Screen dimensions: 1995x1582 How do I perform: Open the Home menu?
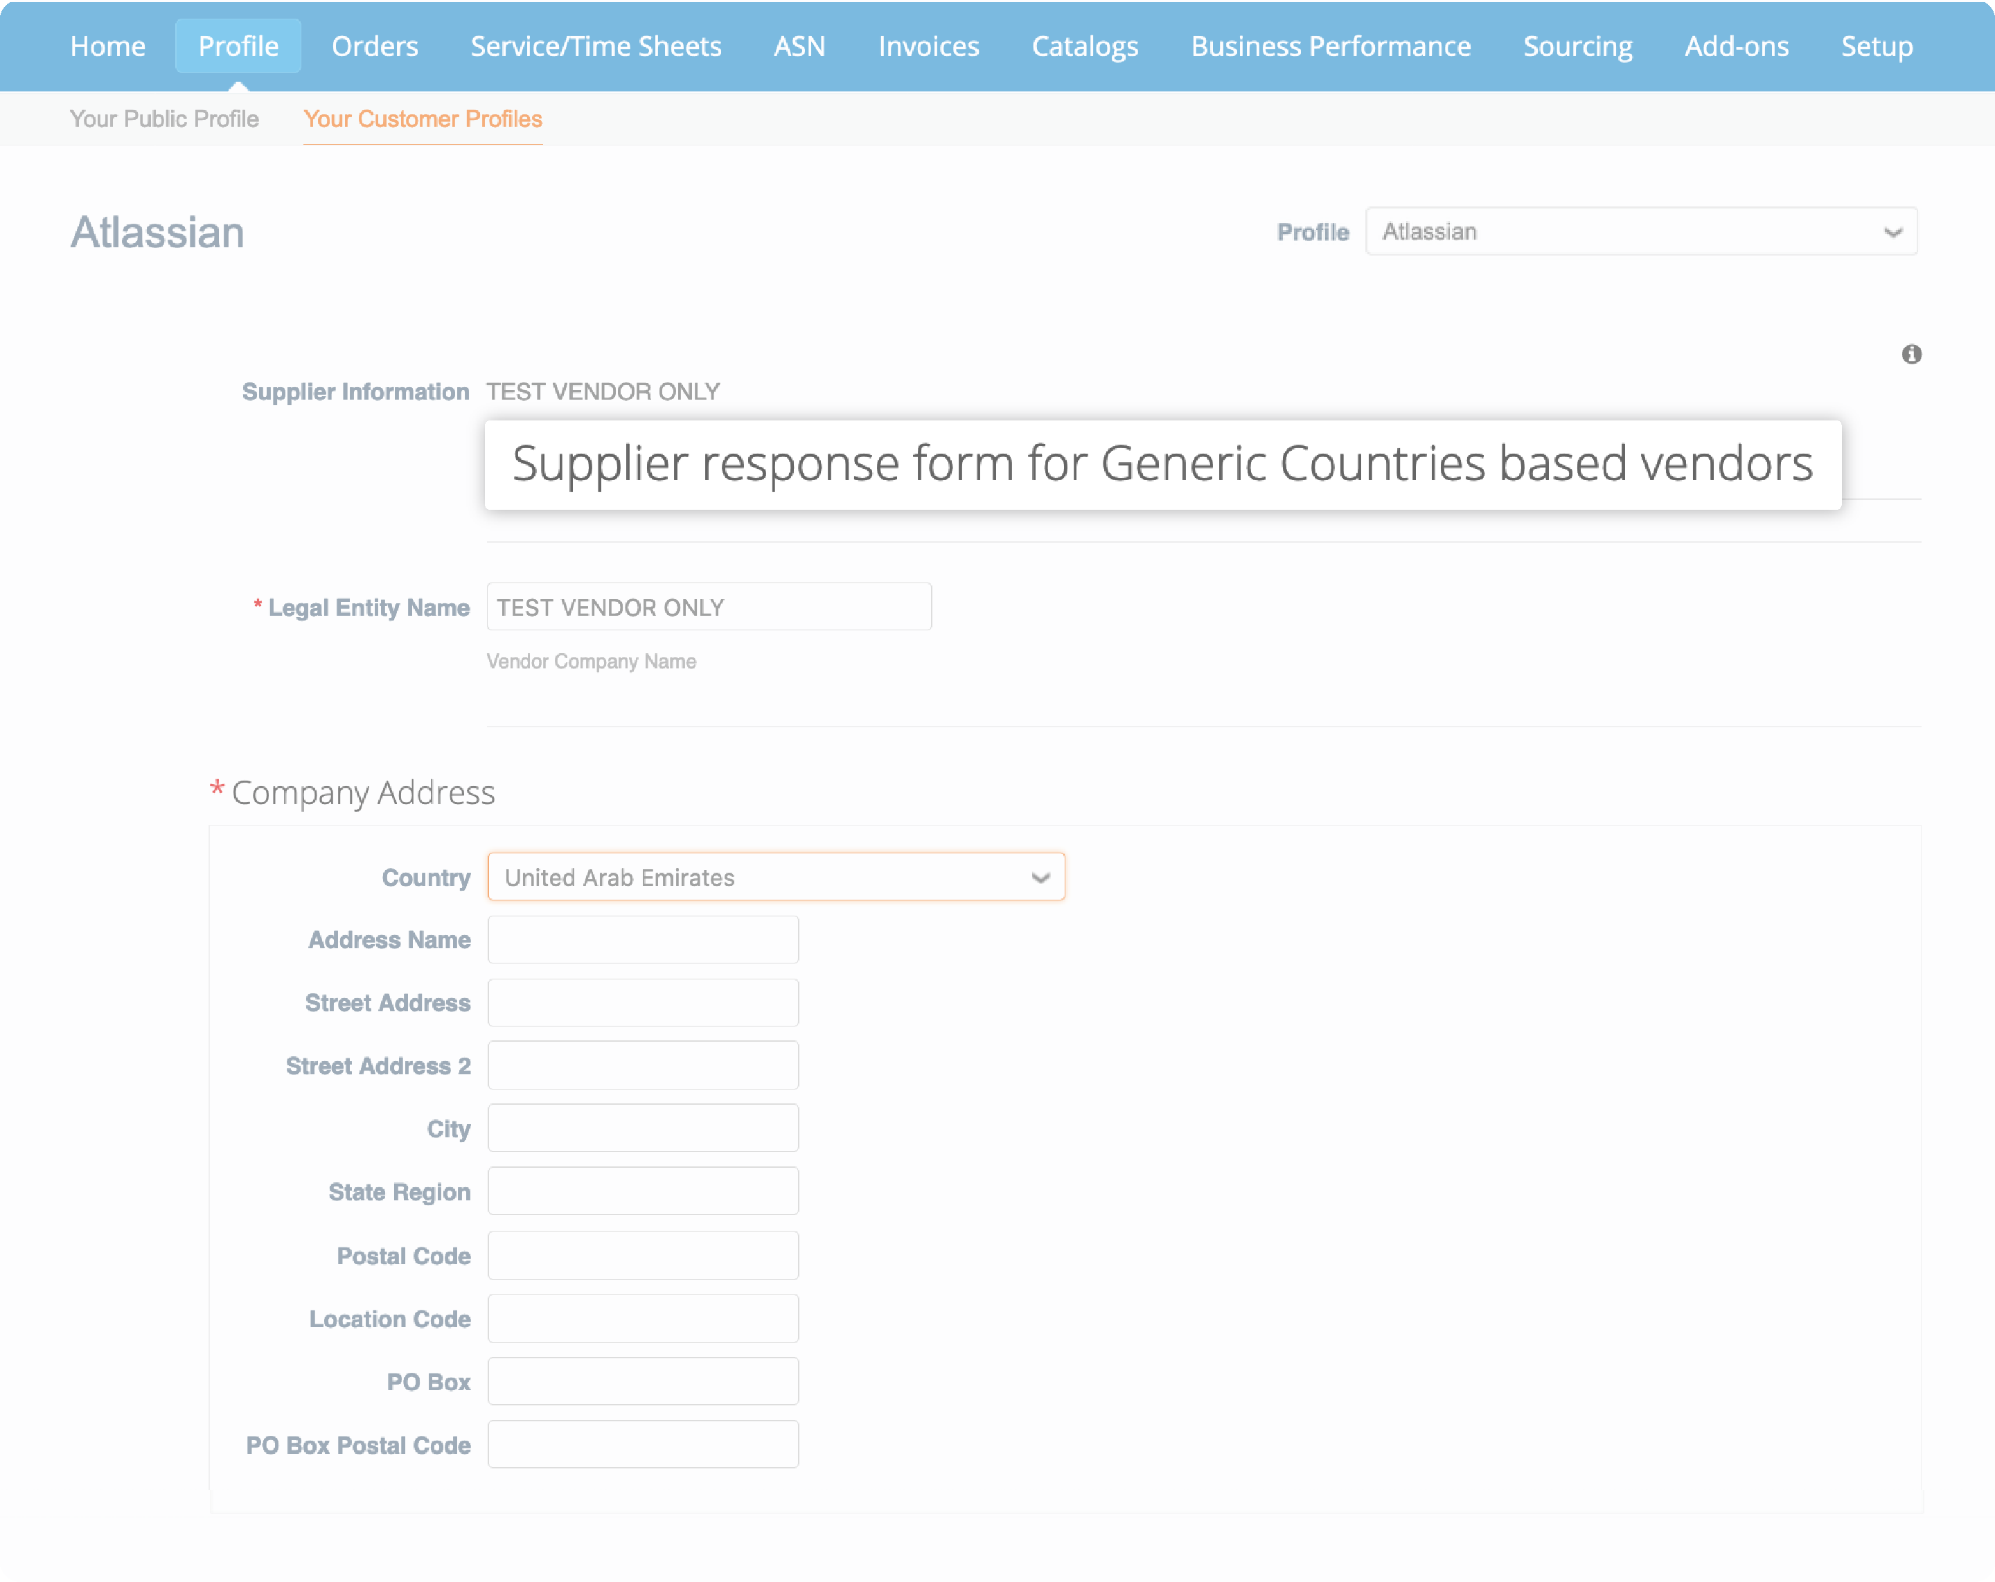click(107, 46)
